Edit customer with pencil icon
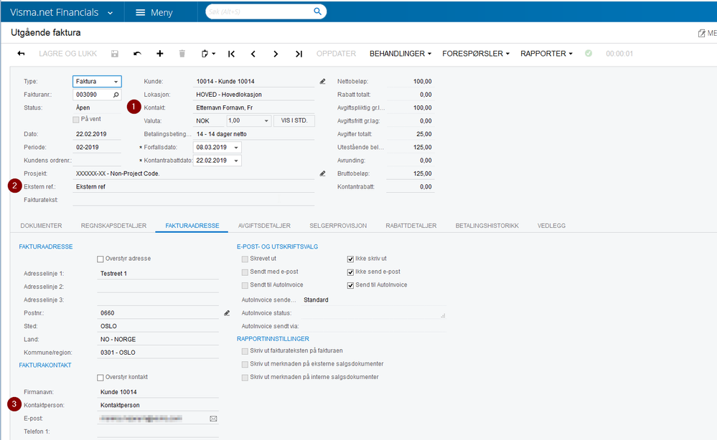 322,82
